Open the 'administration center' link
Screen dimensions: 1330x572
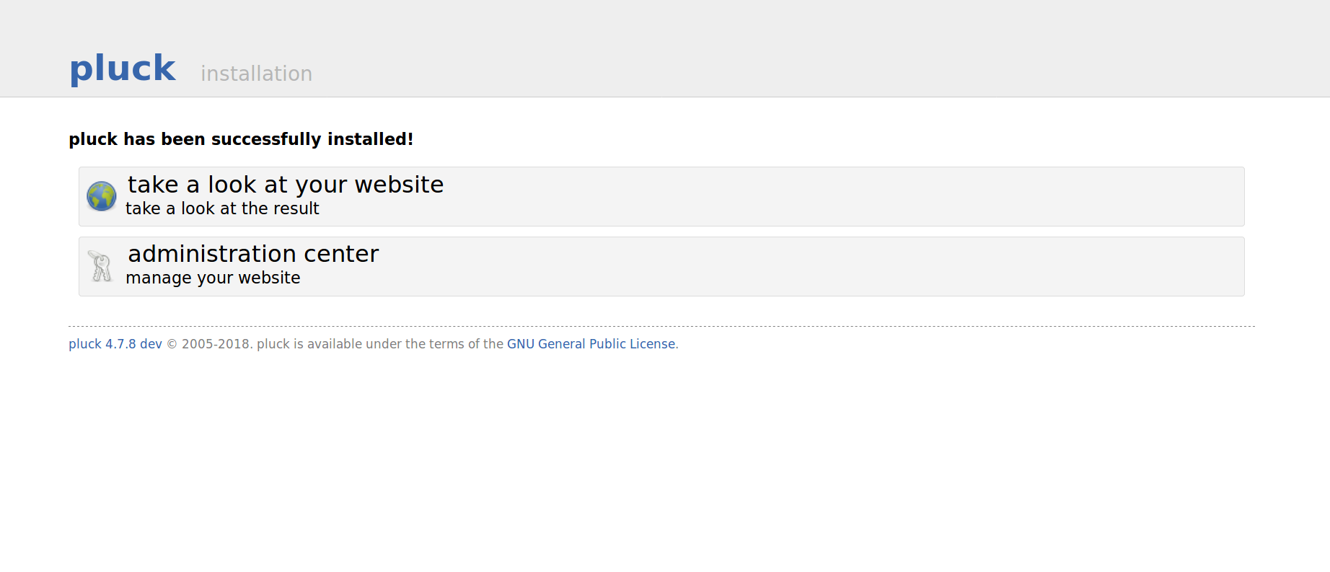(253, 254)
